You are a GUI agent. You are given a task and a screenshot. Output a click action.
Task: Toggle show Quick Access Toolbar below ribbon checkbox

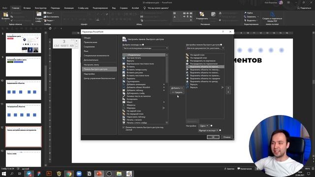point(124,127)
